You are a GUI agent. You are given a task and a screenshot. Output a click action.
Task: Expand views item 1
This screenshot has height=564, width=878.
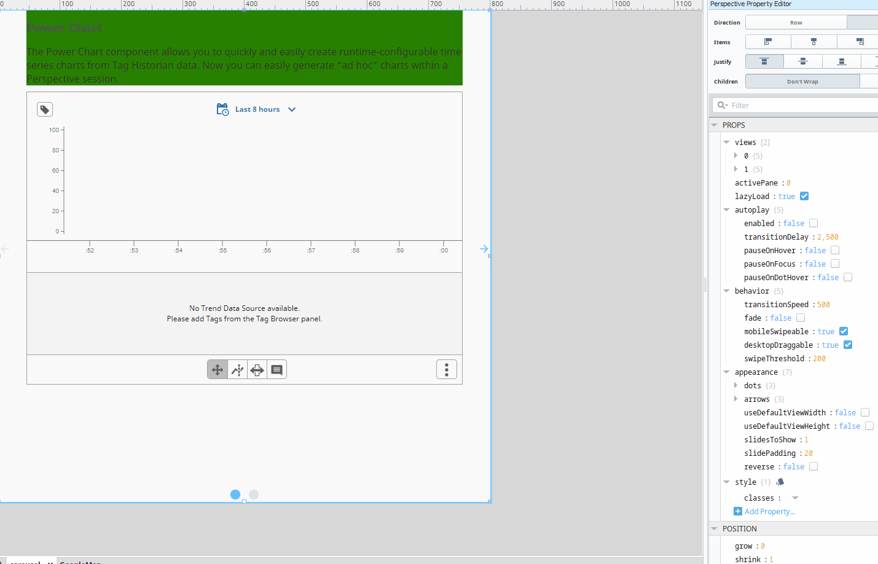click(x=735, y=169)
